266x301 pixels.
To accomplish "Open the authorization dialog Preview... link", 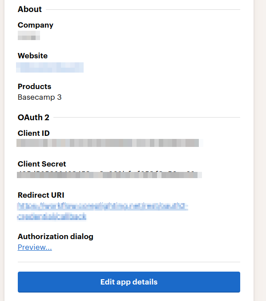I will click(x=35, y=247).
